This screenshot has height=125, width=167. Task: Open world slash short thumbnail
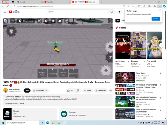(123, 45)
